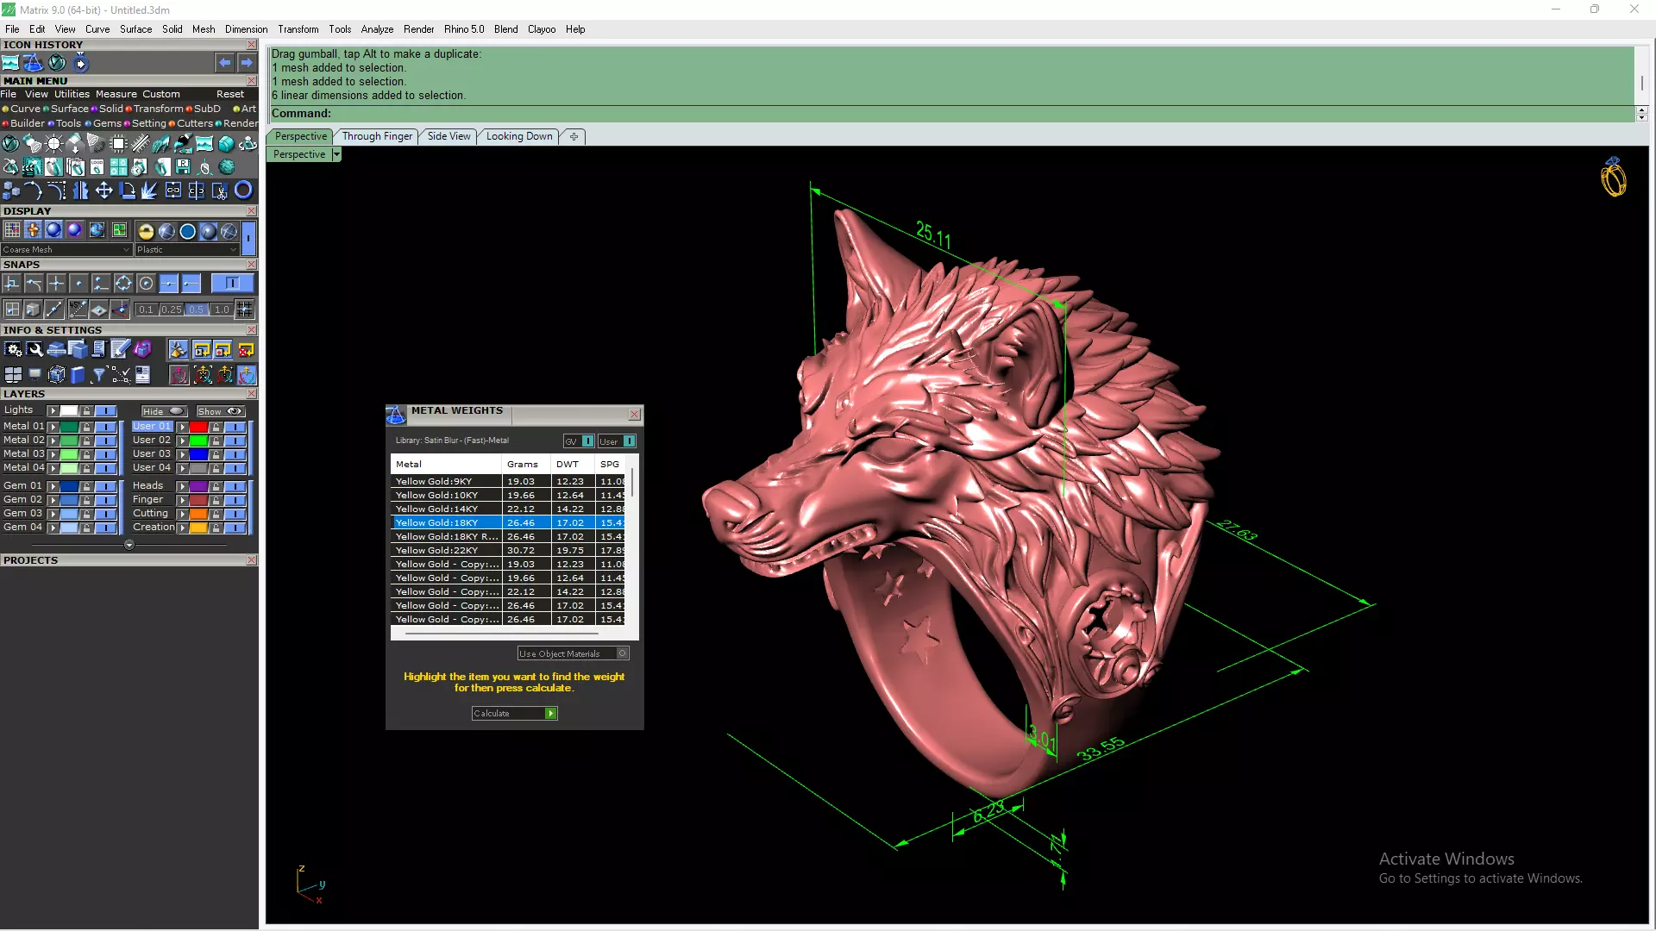Enable the Center snap circle icon

(146, 284)
